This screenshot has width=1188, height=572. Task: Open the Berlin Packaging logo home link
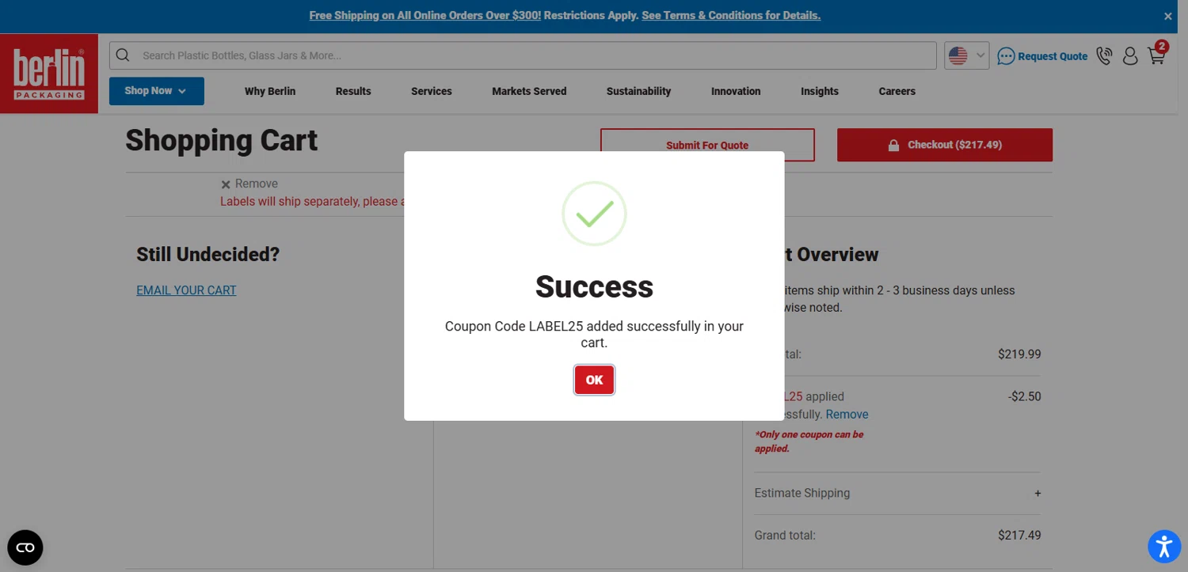coord(49,74)
